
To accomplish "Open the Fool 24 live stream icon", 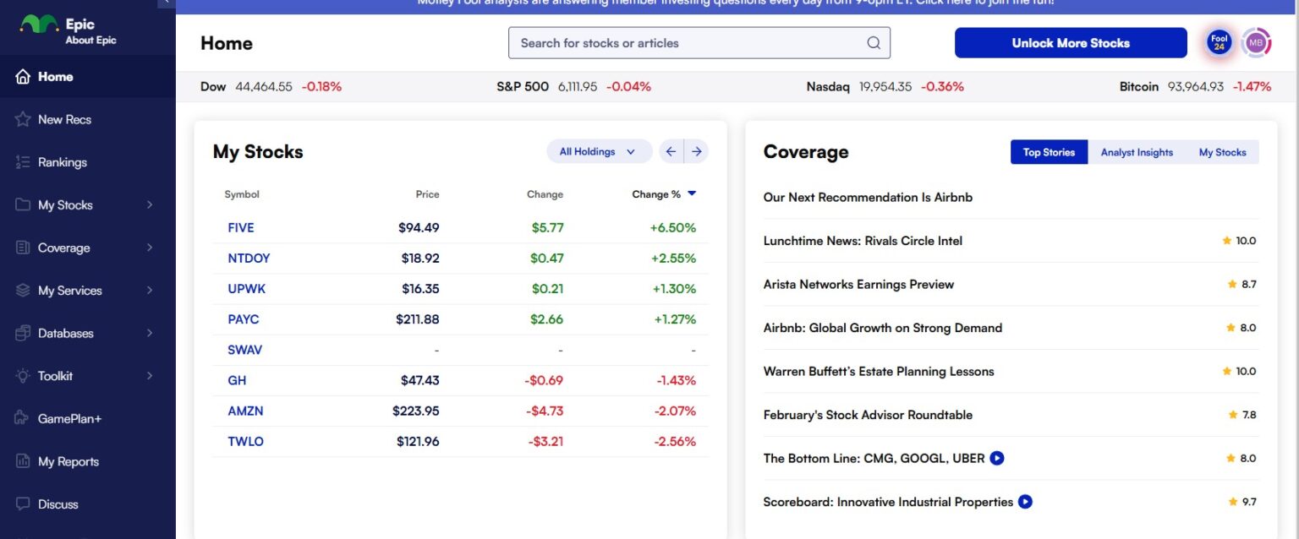I will click(1219, 41).
